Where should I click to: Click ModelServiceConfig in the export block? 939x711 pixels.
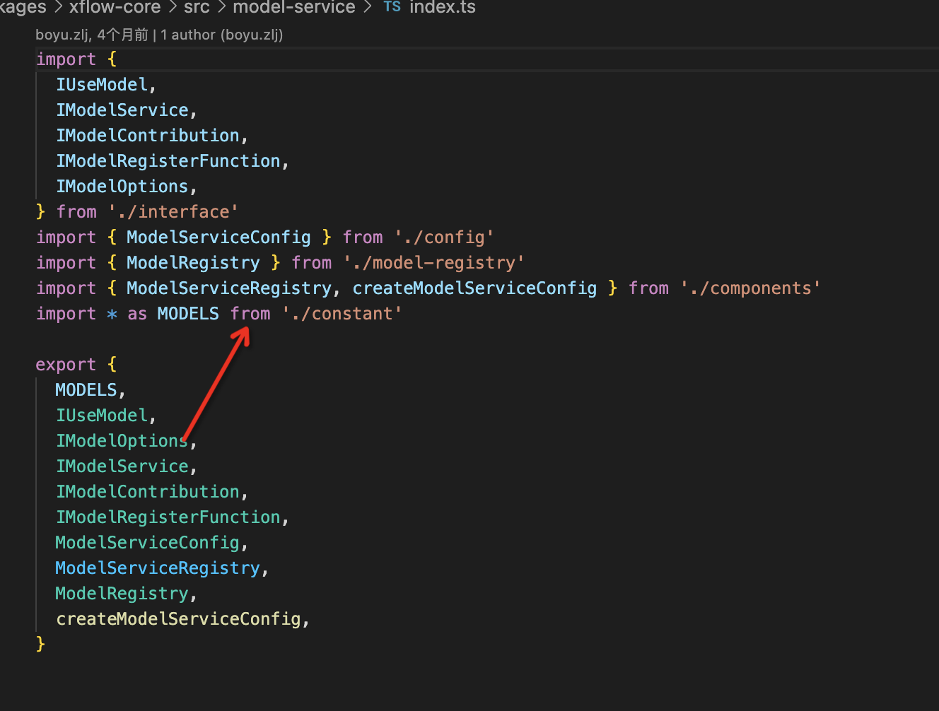(x=148, y=543)
